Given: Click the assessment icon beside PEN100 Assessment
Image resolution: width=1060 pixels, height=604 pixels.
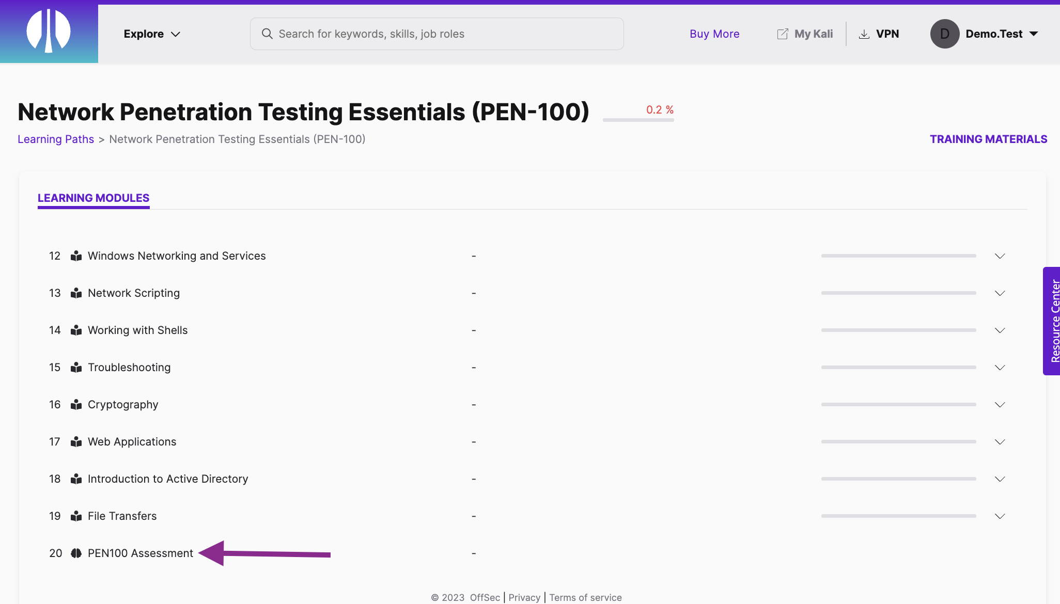Looking at the screenshot, I should (x=76, y=553).
